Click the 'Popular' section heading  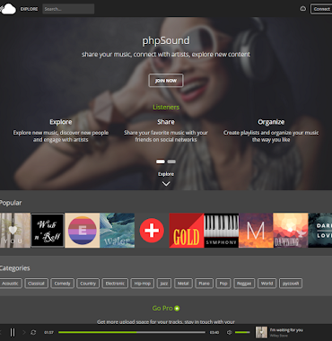pyautogui.click(x=11, y=203)
